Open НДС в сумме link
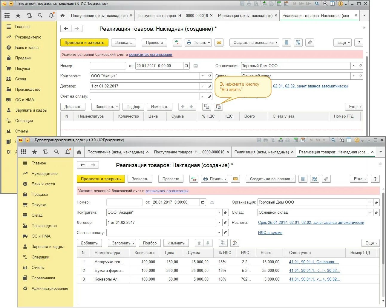Image resolution: width=386 pixels, height=308 pixels. coord(270,232)
